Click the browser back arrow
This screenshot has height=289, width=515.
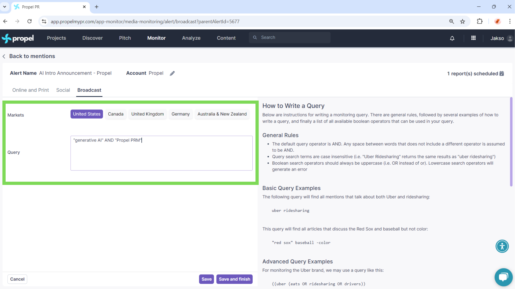point(5,21)
